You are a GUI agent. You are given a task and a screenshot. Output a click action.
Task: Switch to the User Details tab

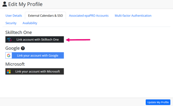(x=14, y=16)
